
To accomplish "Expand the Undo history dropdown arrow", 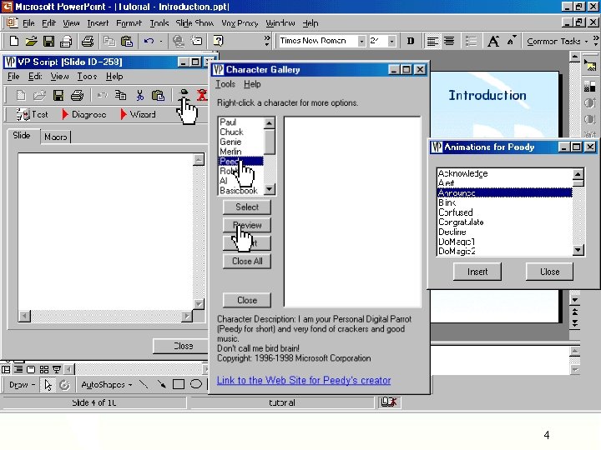I will (161, 41).
